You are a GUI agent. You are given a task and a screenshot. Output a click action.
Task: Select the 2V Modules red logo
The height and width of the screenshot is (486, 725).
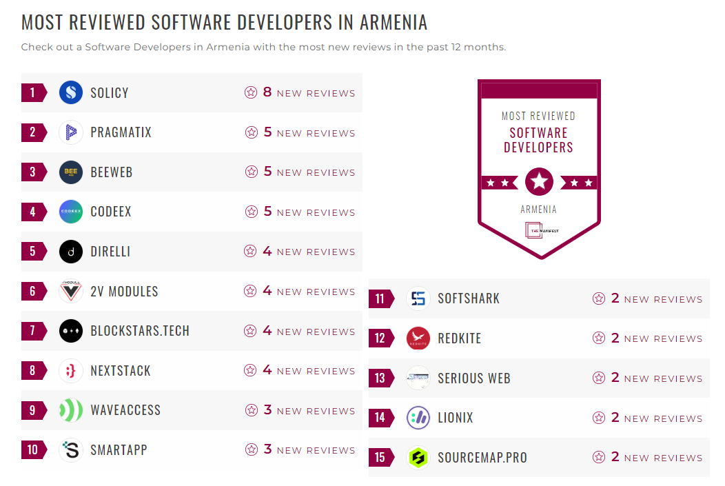[70, 291]
